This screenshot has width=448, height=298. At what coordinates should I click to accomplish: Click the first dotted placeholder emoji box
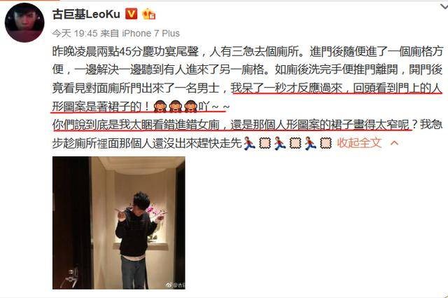(x=265, y=143)
